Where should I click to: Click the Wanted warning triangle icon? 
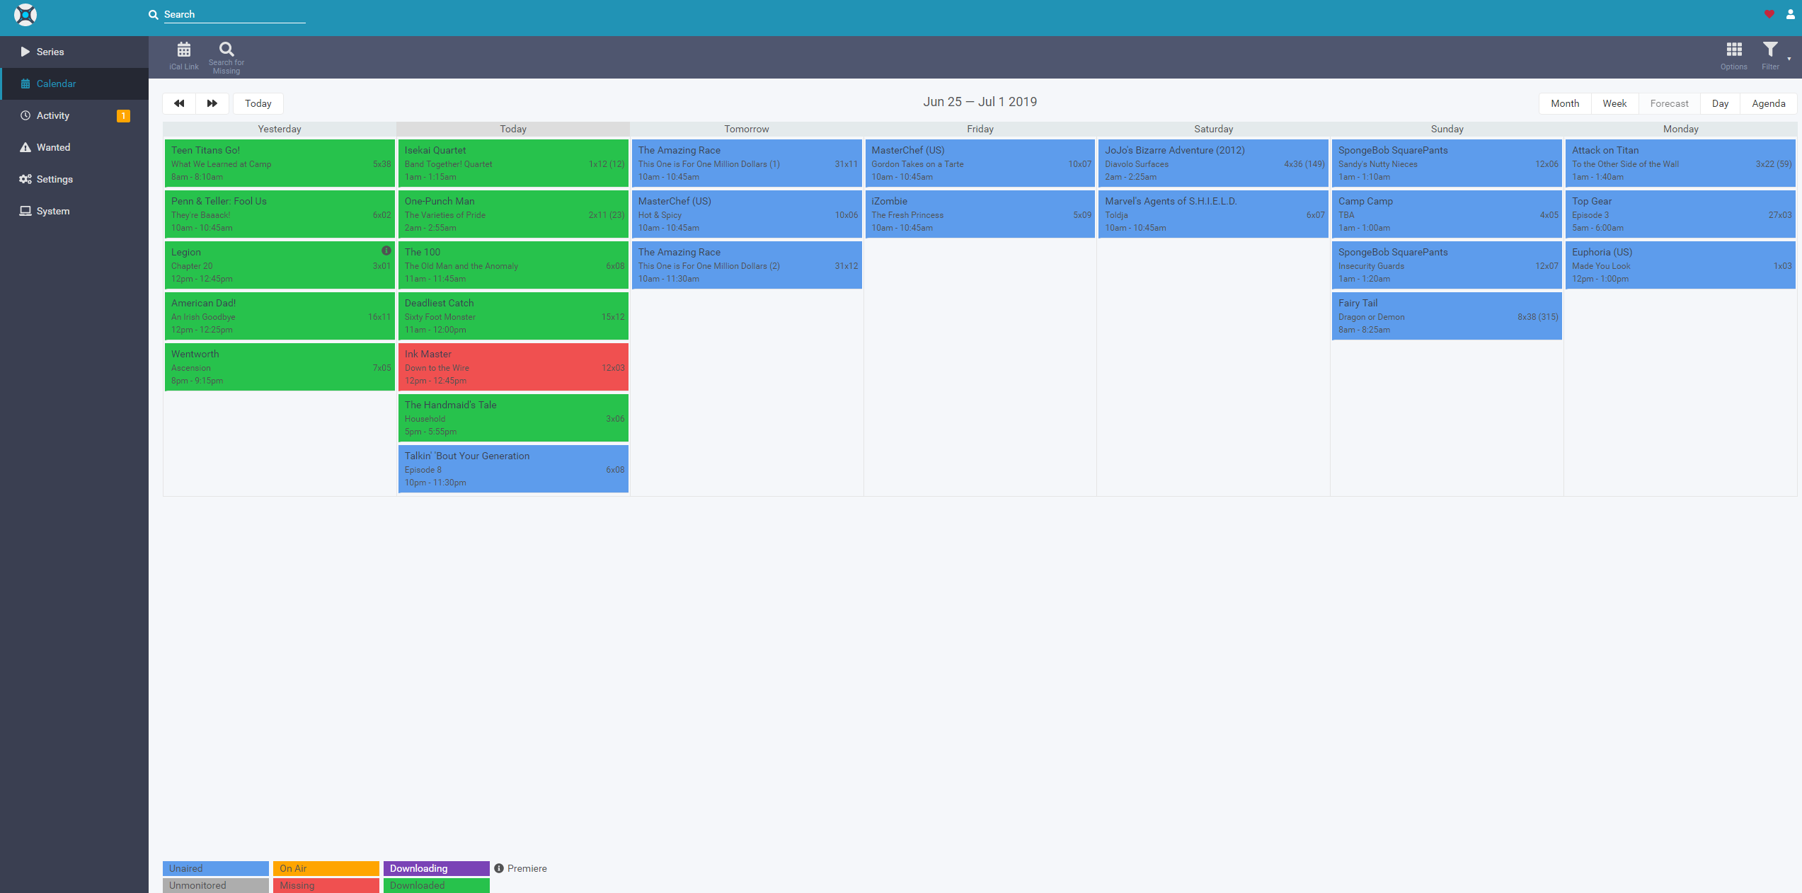pyautogui.click(x=25, y=147)
